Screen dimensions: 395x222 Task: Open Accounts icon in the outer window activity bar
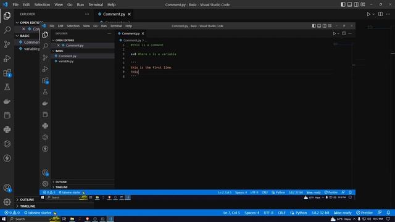(x=7, y=187)
